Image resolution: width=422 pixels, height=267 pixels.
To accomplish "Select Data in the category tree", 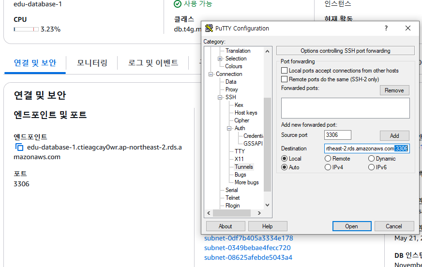I will [x=231, y=82].
